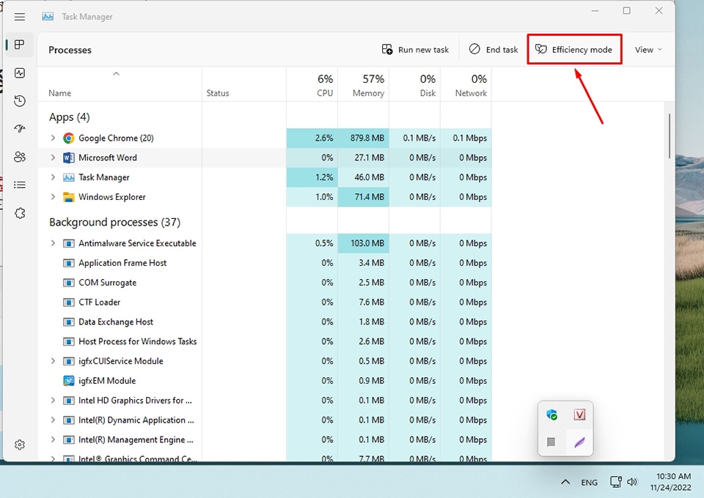Open the Performance page in the sidebar
704x498 pixels.
pos(20,73)
